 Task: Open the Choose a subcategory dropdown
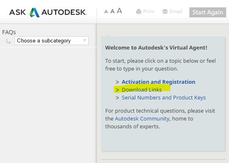click(52, 40)
